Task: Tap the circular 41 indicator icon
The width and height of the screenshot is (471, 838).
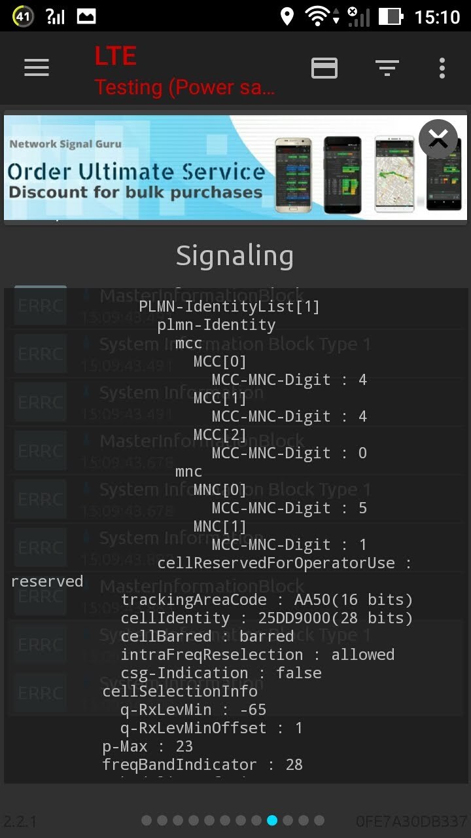Action: click(23, 16)
